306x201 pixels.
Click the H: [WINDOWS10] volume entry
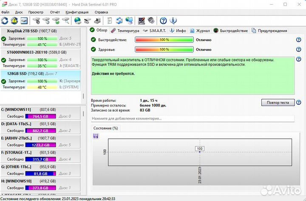[x=40, y=184]
